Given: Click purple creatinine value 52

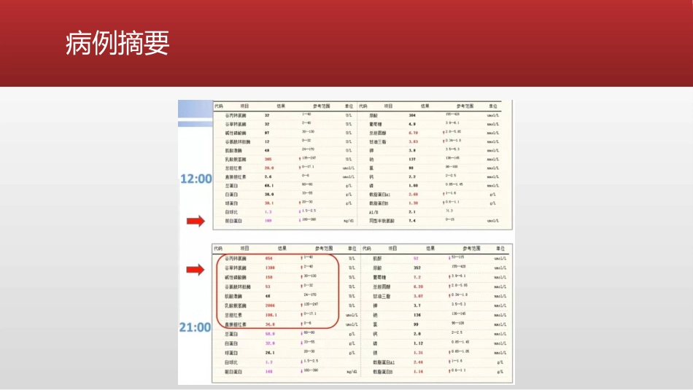Looking at the screenshot, I should [x=416, y=258].
